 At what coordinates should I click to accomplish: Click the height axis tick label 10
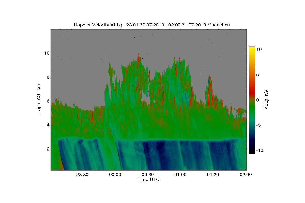click(46, 53)
